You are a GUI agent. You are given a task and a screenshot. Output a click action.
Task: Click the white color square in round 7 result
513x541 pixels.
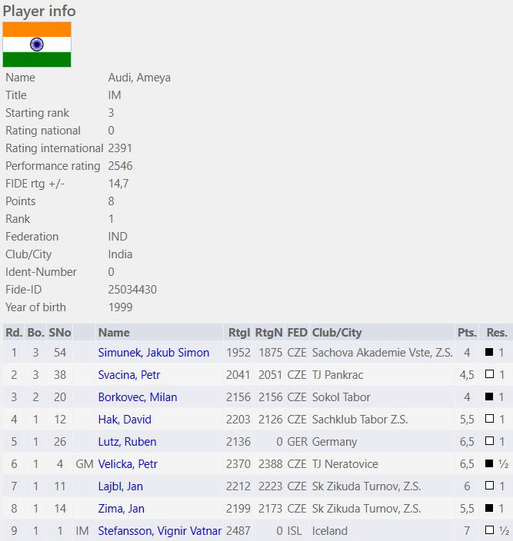click(489, 486)
